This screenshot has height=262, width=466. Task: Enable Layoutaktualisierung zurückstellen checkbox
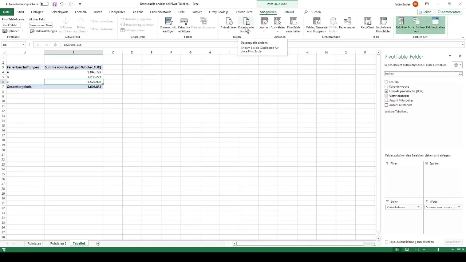tap(387, 242)
